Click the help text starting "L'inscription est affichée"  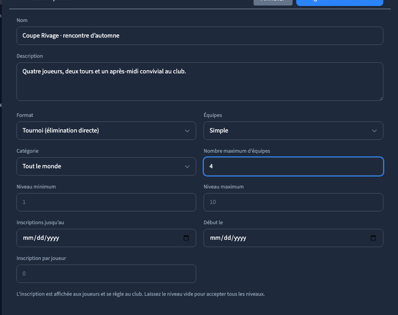[141, 294]
